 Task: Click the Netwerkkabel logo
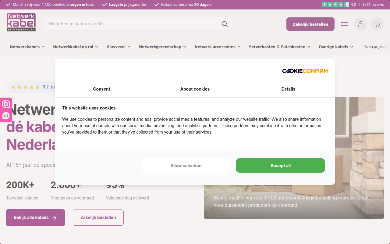pos(21,22)
